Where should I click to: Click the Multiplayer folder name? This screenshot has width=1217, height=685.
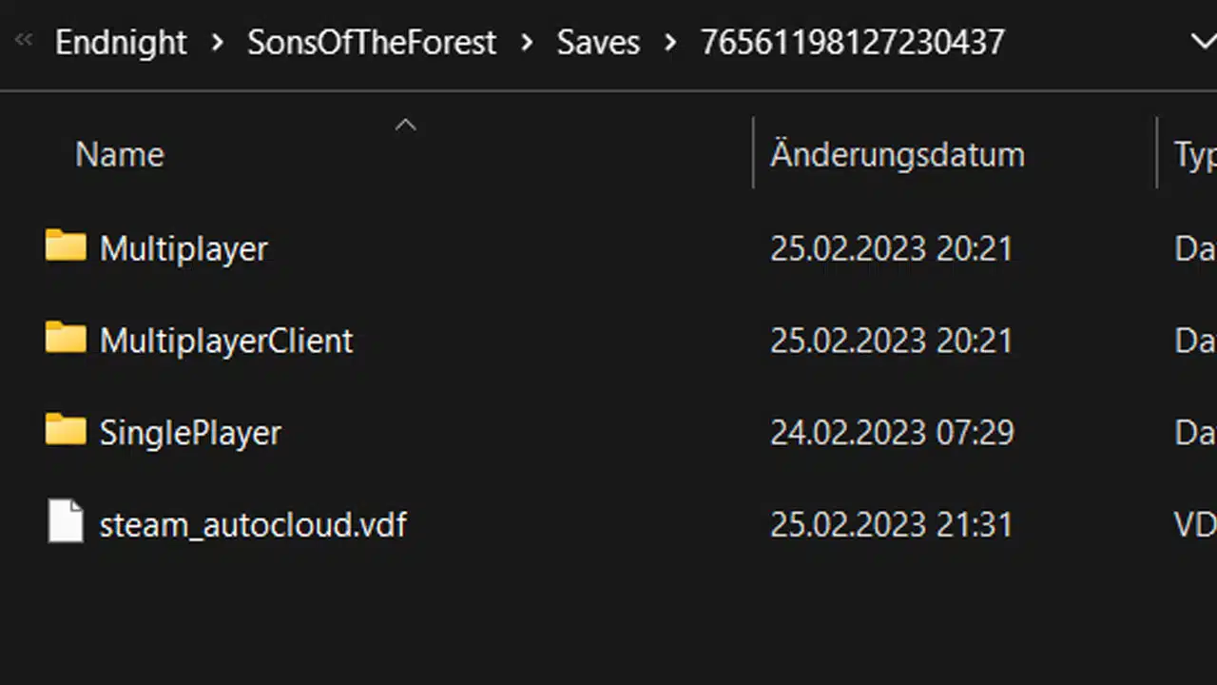click(184, 248)
